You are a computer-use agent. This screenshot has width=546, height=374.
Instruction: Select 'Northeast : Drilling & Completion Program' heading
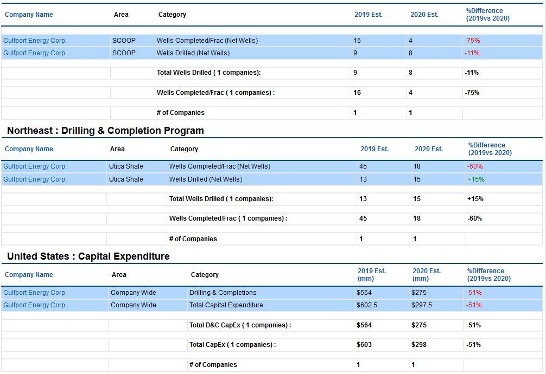(x=105, y=131)
